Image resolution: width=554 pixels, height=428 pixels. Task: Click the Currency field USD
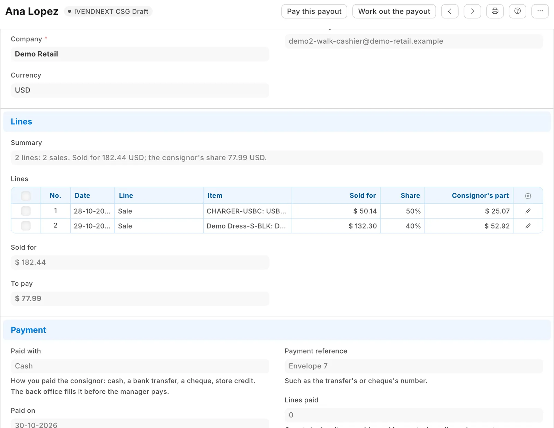pyautogui.click(x=140, y=90)
